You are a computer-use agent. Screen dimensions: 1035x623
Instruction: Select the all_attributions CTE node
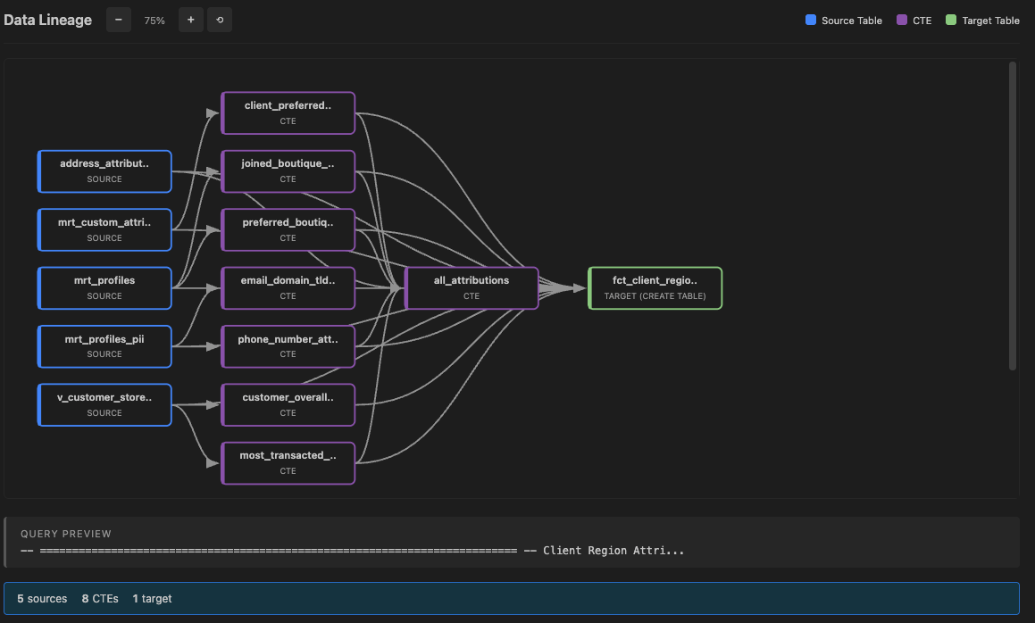pyautogui.click(x=472, y=287)
